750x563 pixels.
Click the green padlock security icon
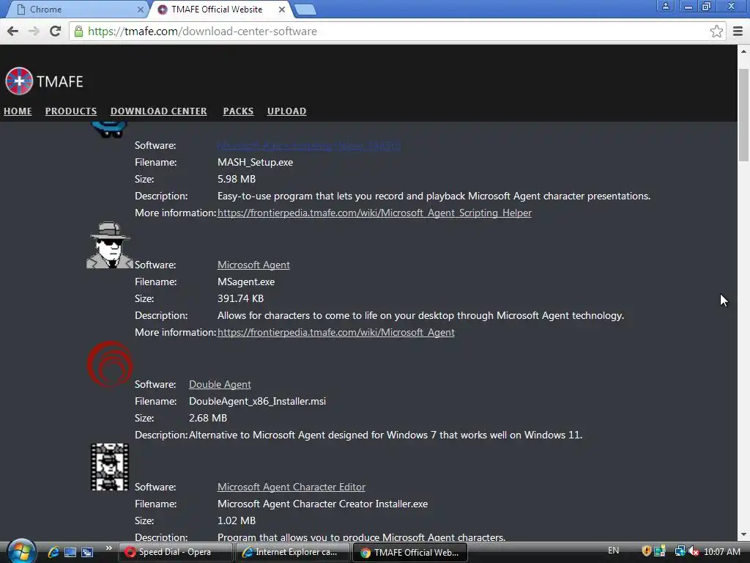[x=78, y=32]
